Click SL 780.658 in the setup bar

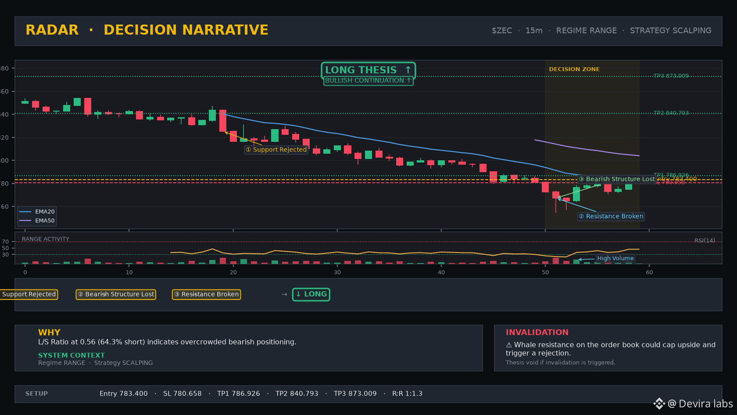[182, 393]
